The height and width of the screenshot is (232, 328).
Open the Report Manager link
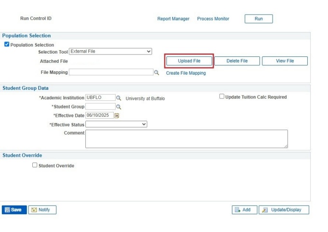pyautogui.click(x=173, y=19)
